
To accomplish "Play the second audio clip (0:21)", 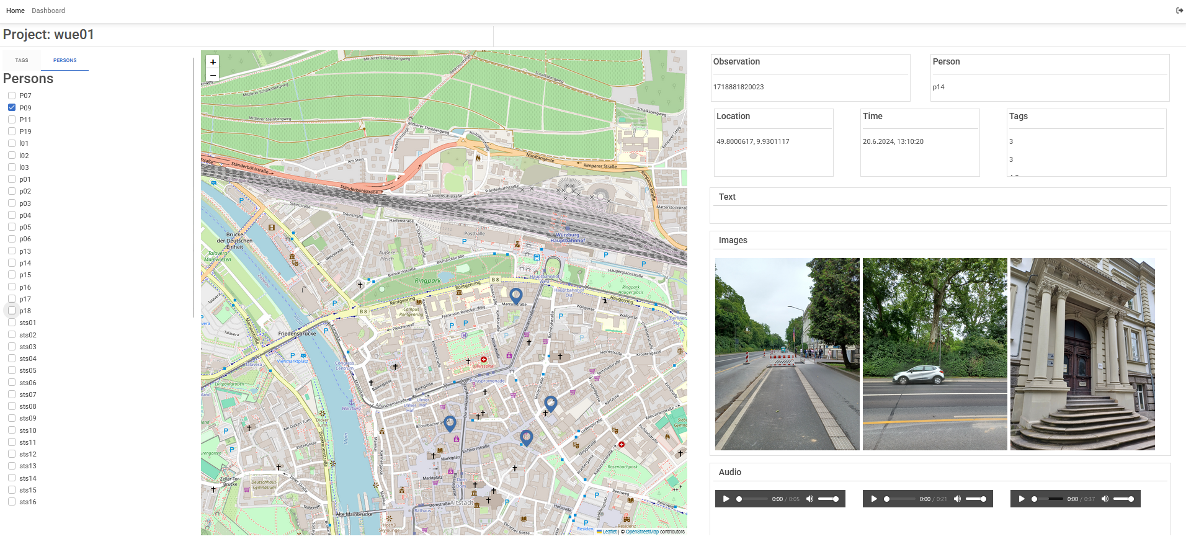I will (873, 499).
